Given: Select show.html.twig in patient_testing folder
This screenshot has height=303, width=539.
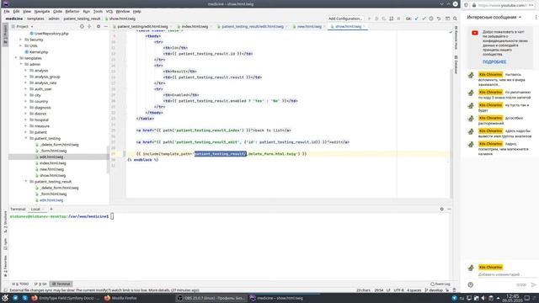Looking at the screenshot, I should pos(52,176).
